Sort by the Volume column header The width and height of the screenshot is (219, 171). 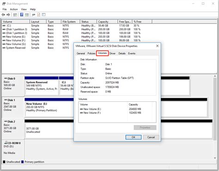click(x=16, y=22)
